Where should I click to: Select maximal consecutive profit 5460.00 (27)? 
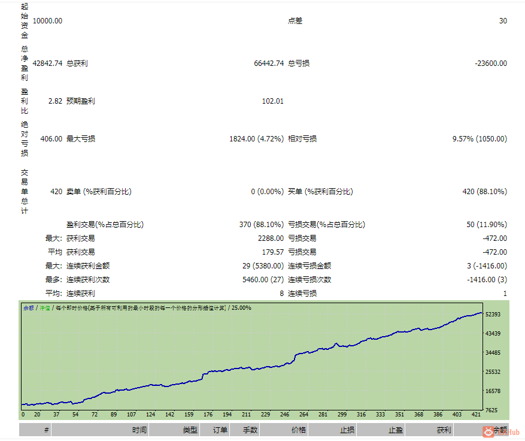pyautogui.click(x=263, y=279)
